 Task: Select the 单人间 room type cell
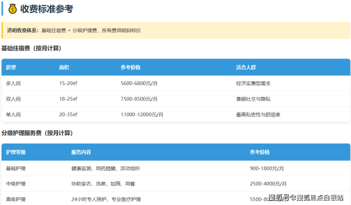click(x=13, y=114)
